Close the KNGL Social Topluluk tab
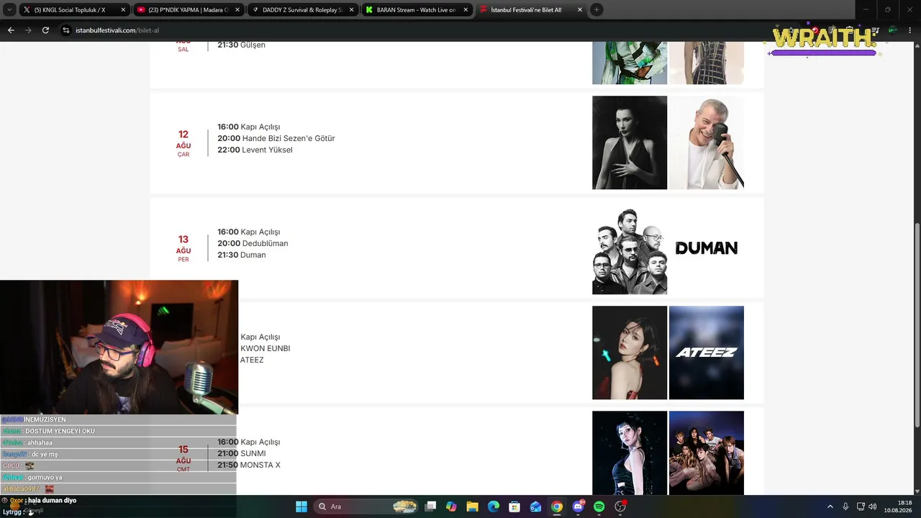Image resolution: width=921 pixels, height=518 pixels. (123, 10)
